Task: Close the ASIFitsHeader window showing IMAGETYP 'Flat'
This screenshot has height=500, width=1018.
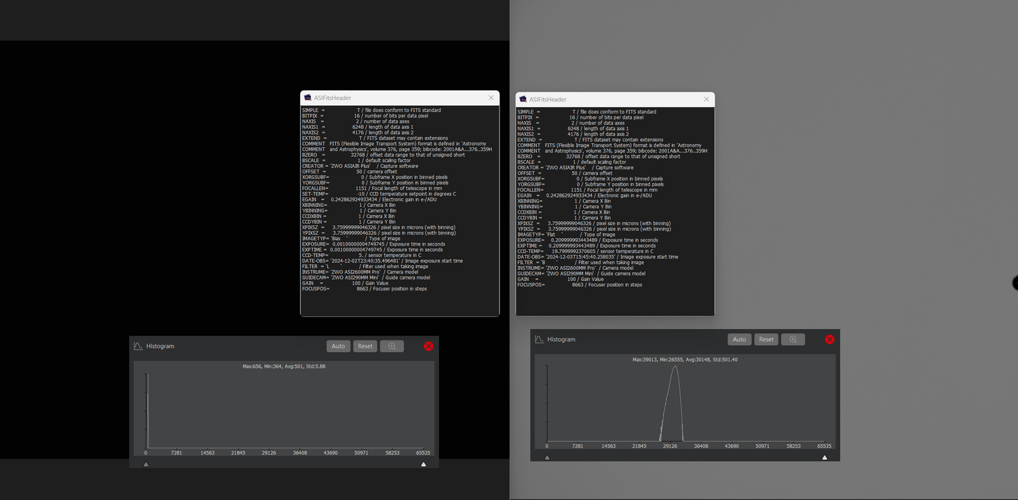Action: tap(706, 99)
